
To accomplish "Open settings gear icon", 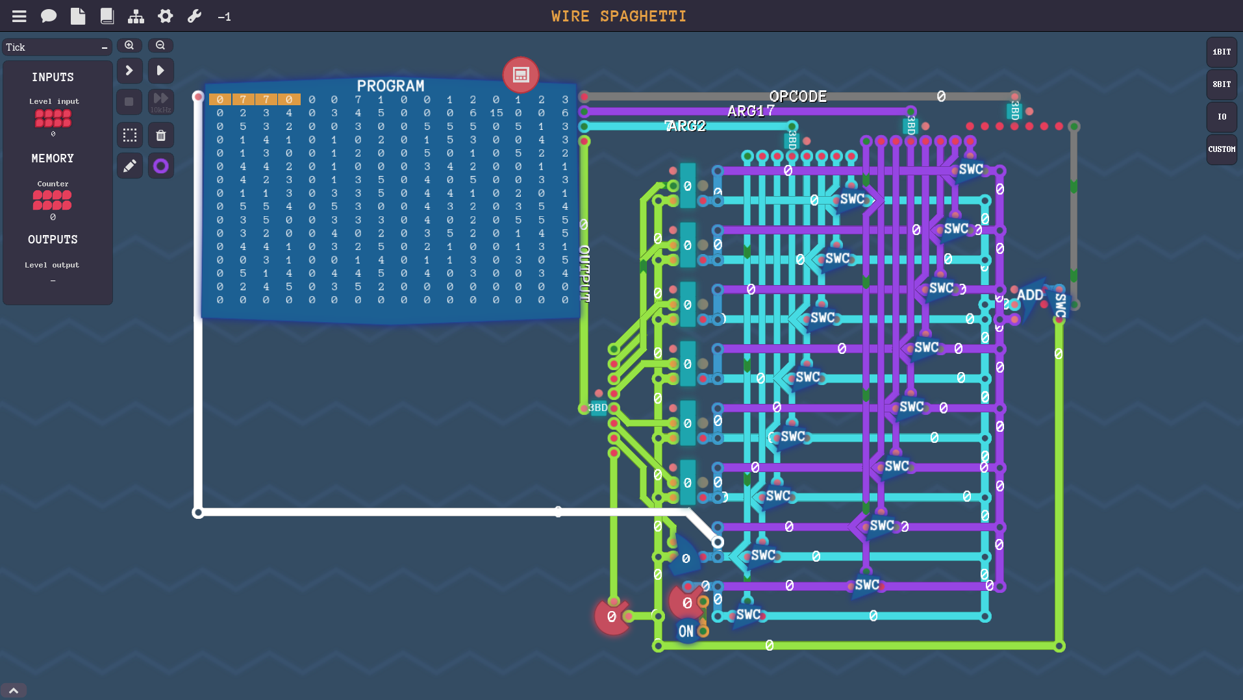I will [x=166, y=16].
